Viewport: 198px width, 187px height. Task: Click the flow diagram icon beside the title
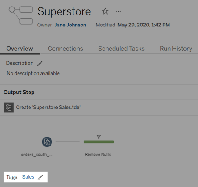click(x=21, y=15)
